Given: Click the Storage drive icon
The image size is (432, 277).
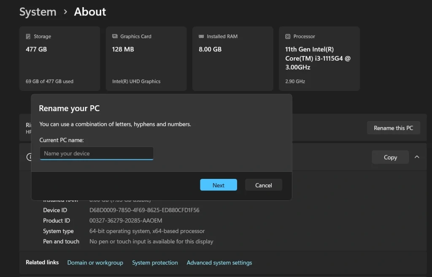Looking at the screenshot, I should (28, 37).
